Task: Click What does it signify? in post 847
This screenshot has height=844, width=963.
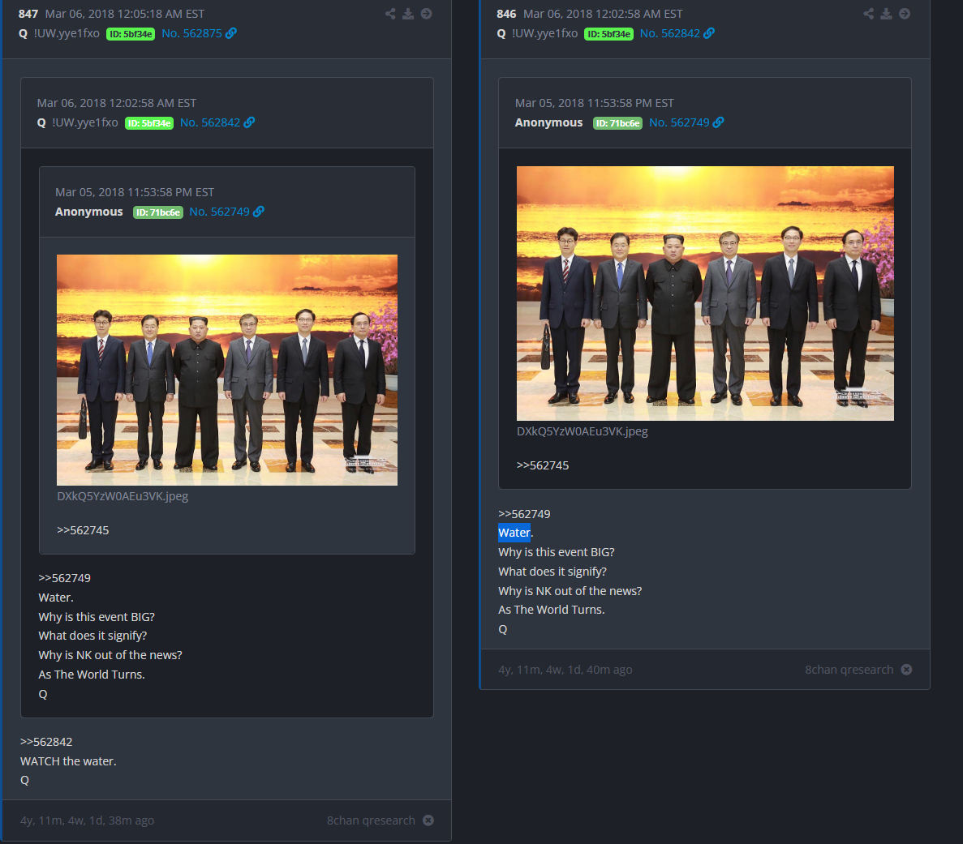Action: coord(92,636)
